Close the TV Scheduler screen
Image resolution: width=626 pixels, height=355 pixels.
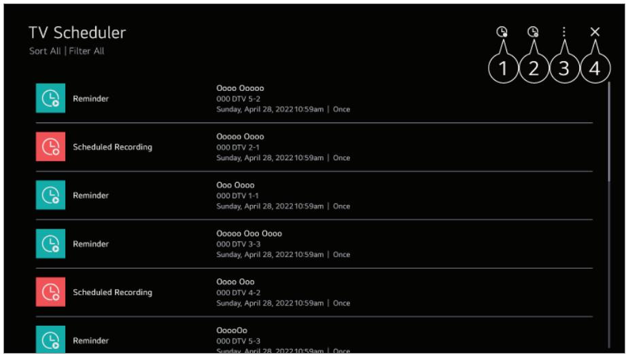(595, 32)
